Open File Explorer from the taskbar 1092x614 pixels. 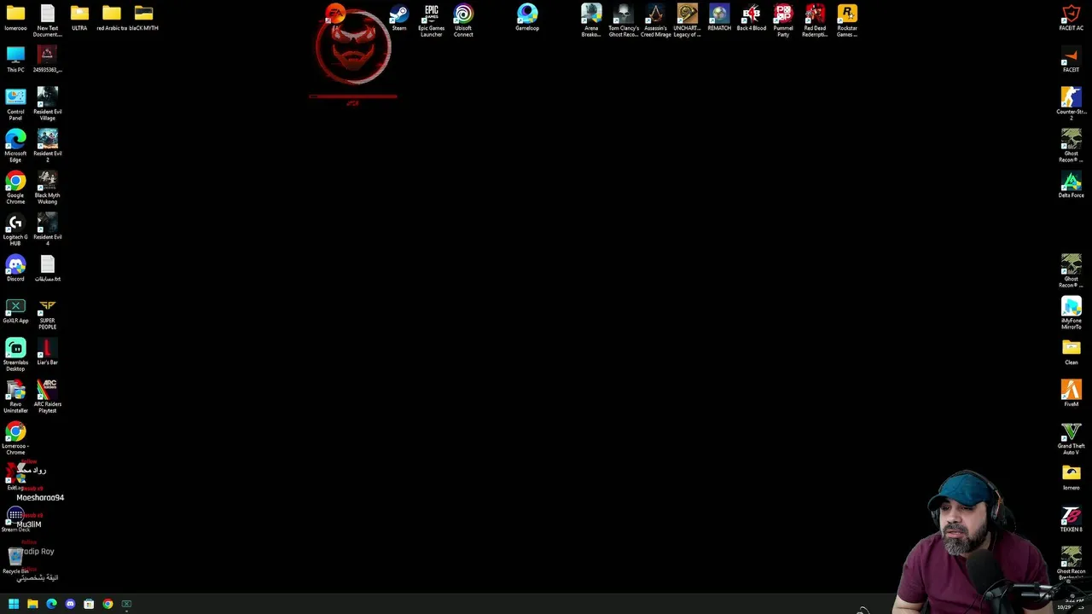(32, 605)
